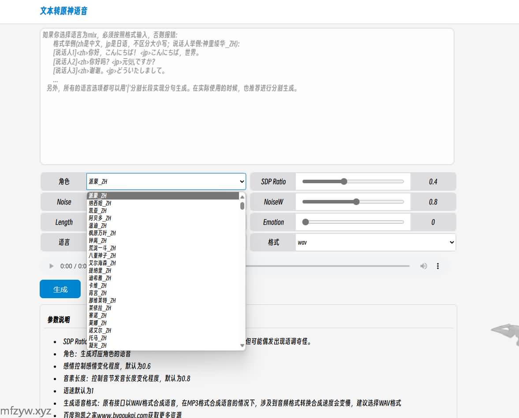Click the dropdown list scroll-down arrow
The height and width of the screenshot is (418, 519).
point(242,346)
